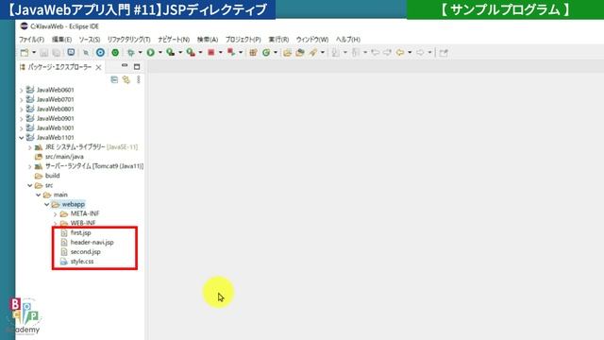Click the green New Java Class icon

266,53
